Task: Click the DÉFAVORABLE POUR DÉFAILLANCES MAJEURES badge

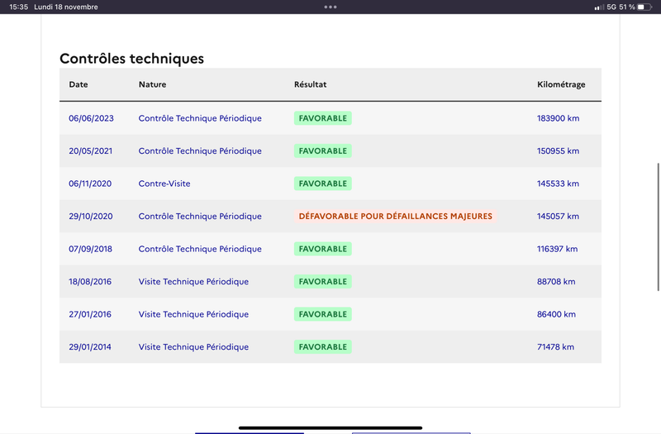Action: click(x=396, y=217)
